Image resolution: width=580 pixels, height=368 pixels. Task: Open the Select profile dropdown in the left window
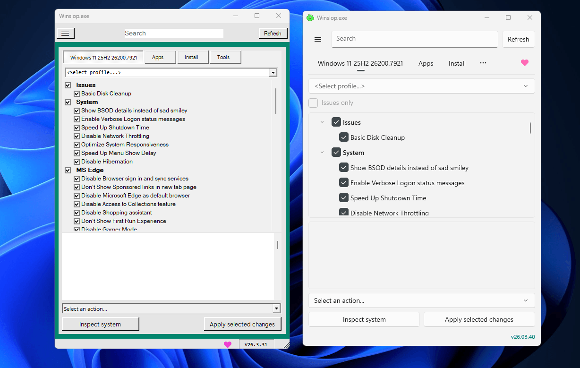click(x=273, y=72)
